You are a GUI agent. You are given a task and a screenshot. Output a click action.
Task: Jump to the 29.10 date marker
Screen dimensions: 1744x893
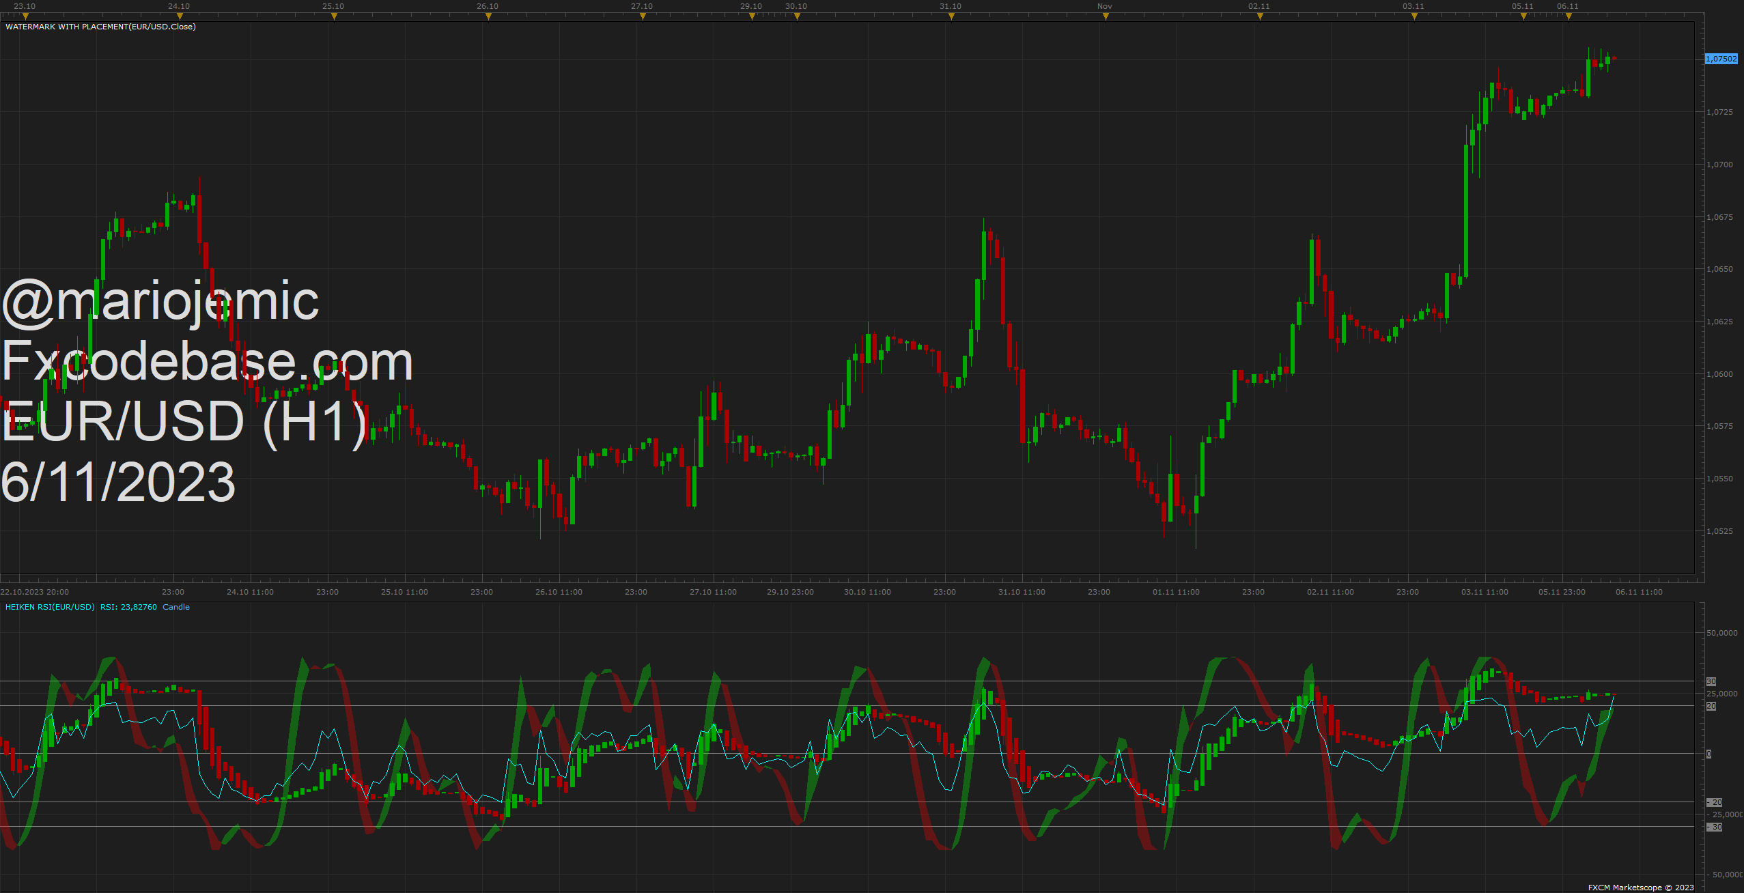[751, 6]
